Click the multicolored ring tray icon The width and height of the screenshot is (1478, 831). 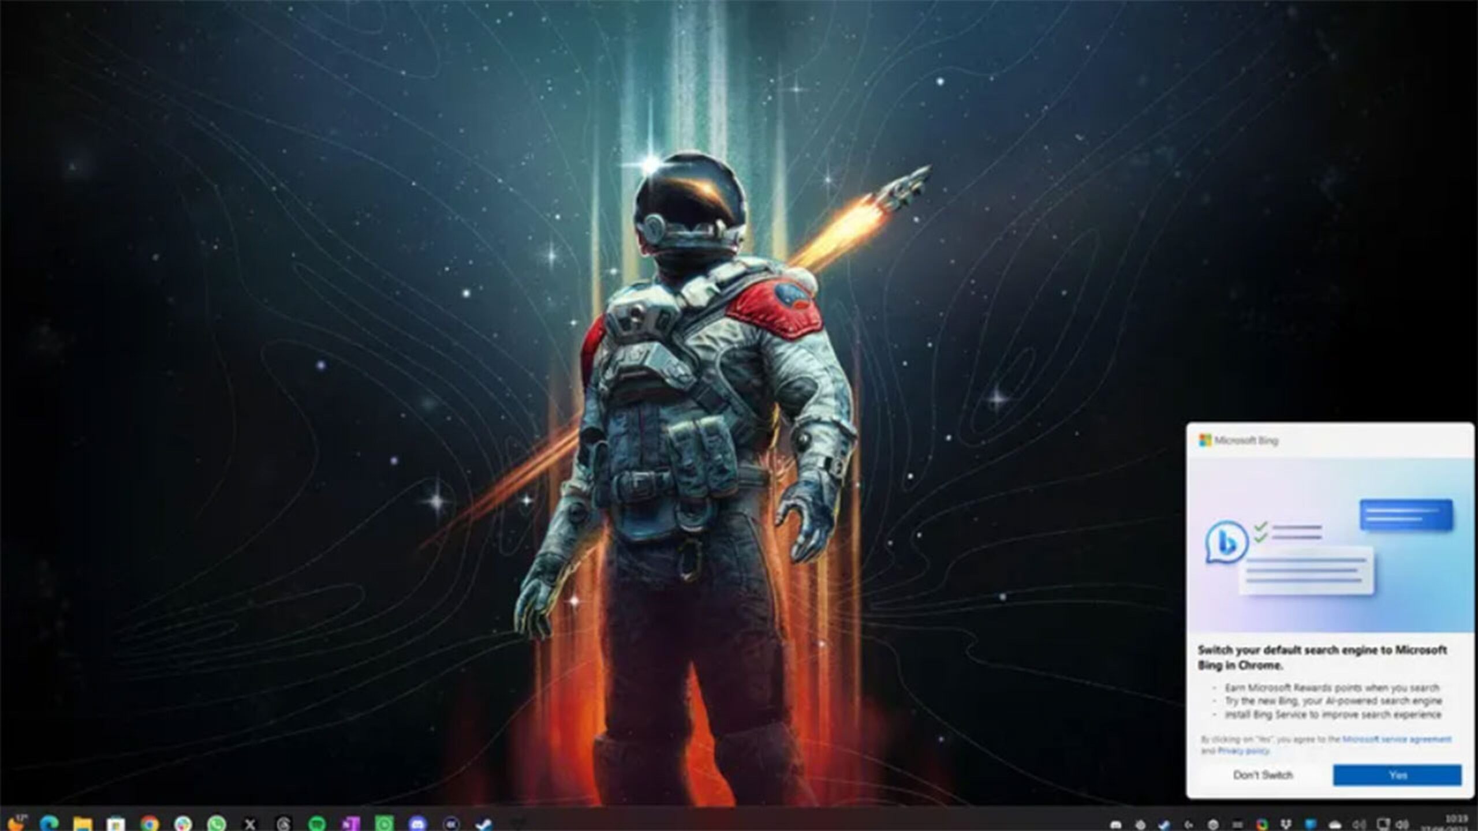pos(1261,825)
